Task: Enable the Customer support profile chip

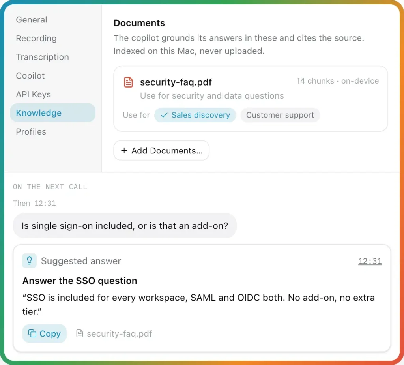Action: [280, 115]
